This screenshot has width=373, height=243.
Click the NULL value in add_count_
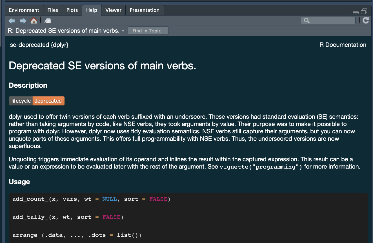110,199
